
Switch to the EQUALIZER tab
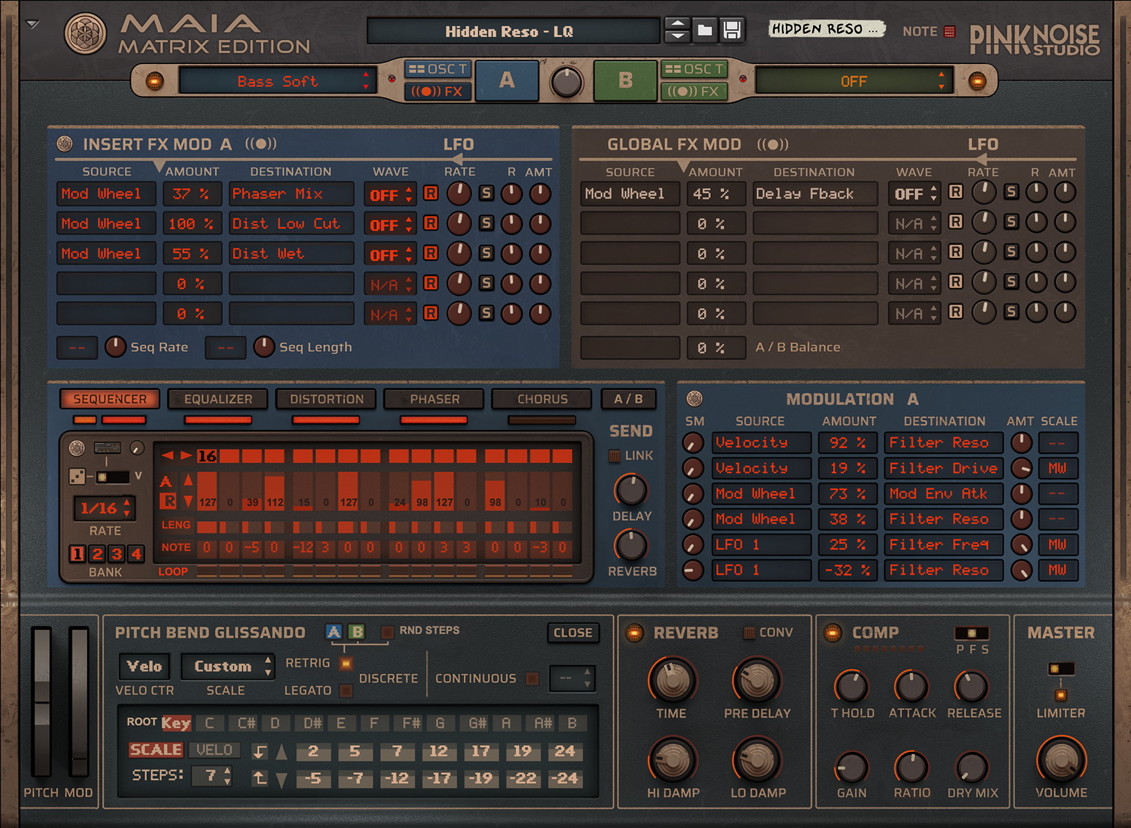point(218,399)
